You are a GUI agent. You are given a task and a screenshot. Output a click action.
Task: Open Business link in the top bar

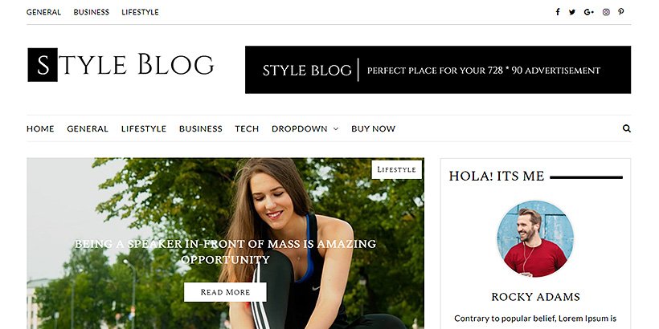pos(91,12)
